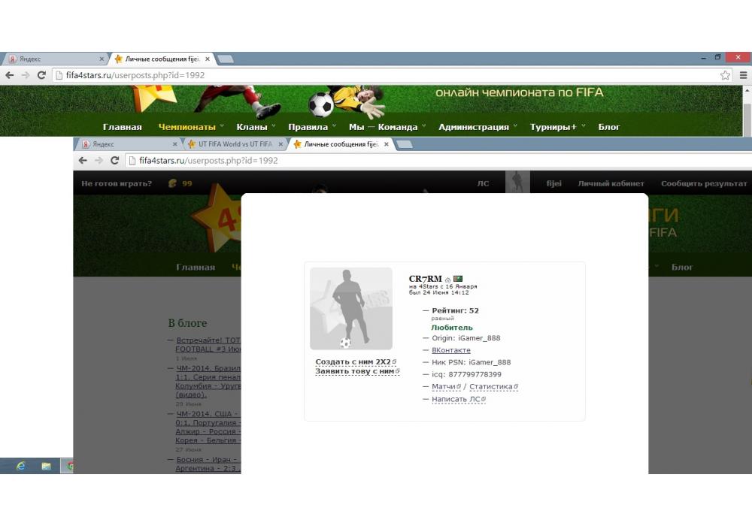This screenshot has width=752, height=526.
Task: Expand the Правила menu
Action: [x=311, y=127]
